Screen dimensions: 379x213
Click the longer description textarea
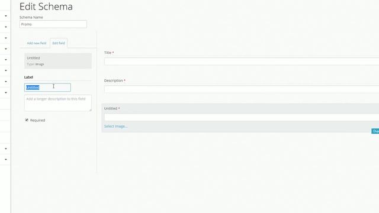pos(58,103)
